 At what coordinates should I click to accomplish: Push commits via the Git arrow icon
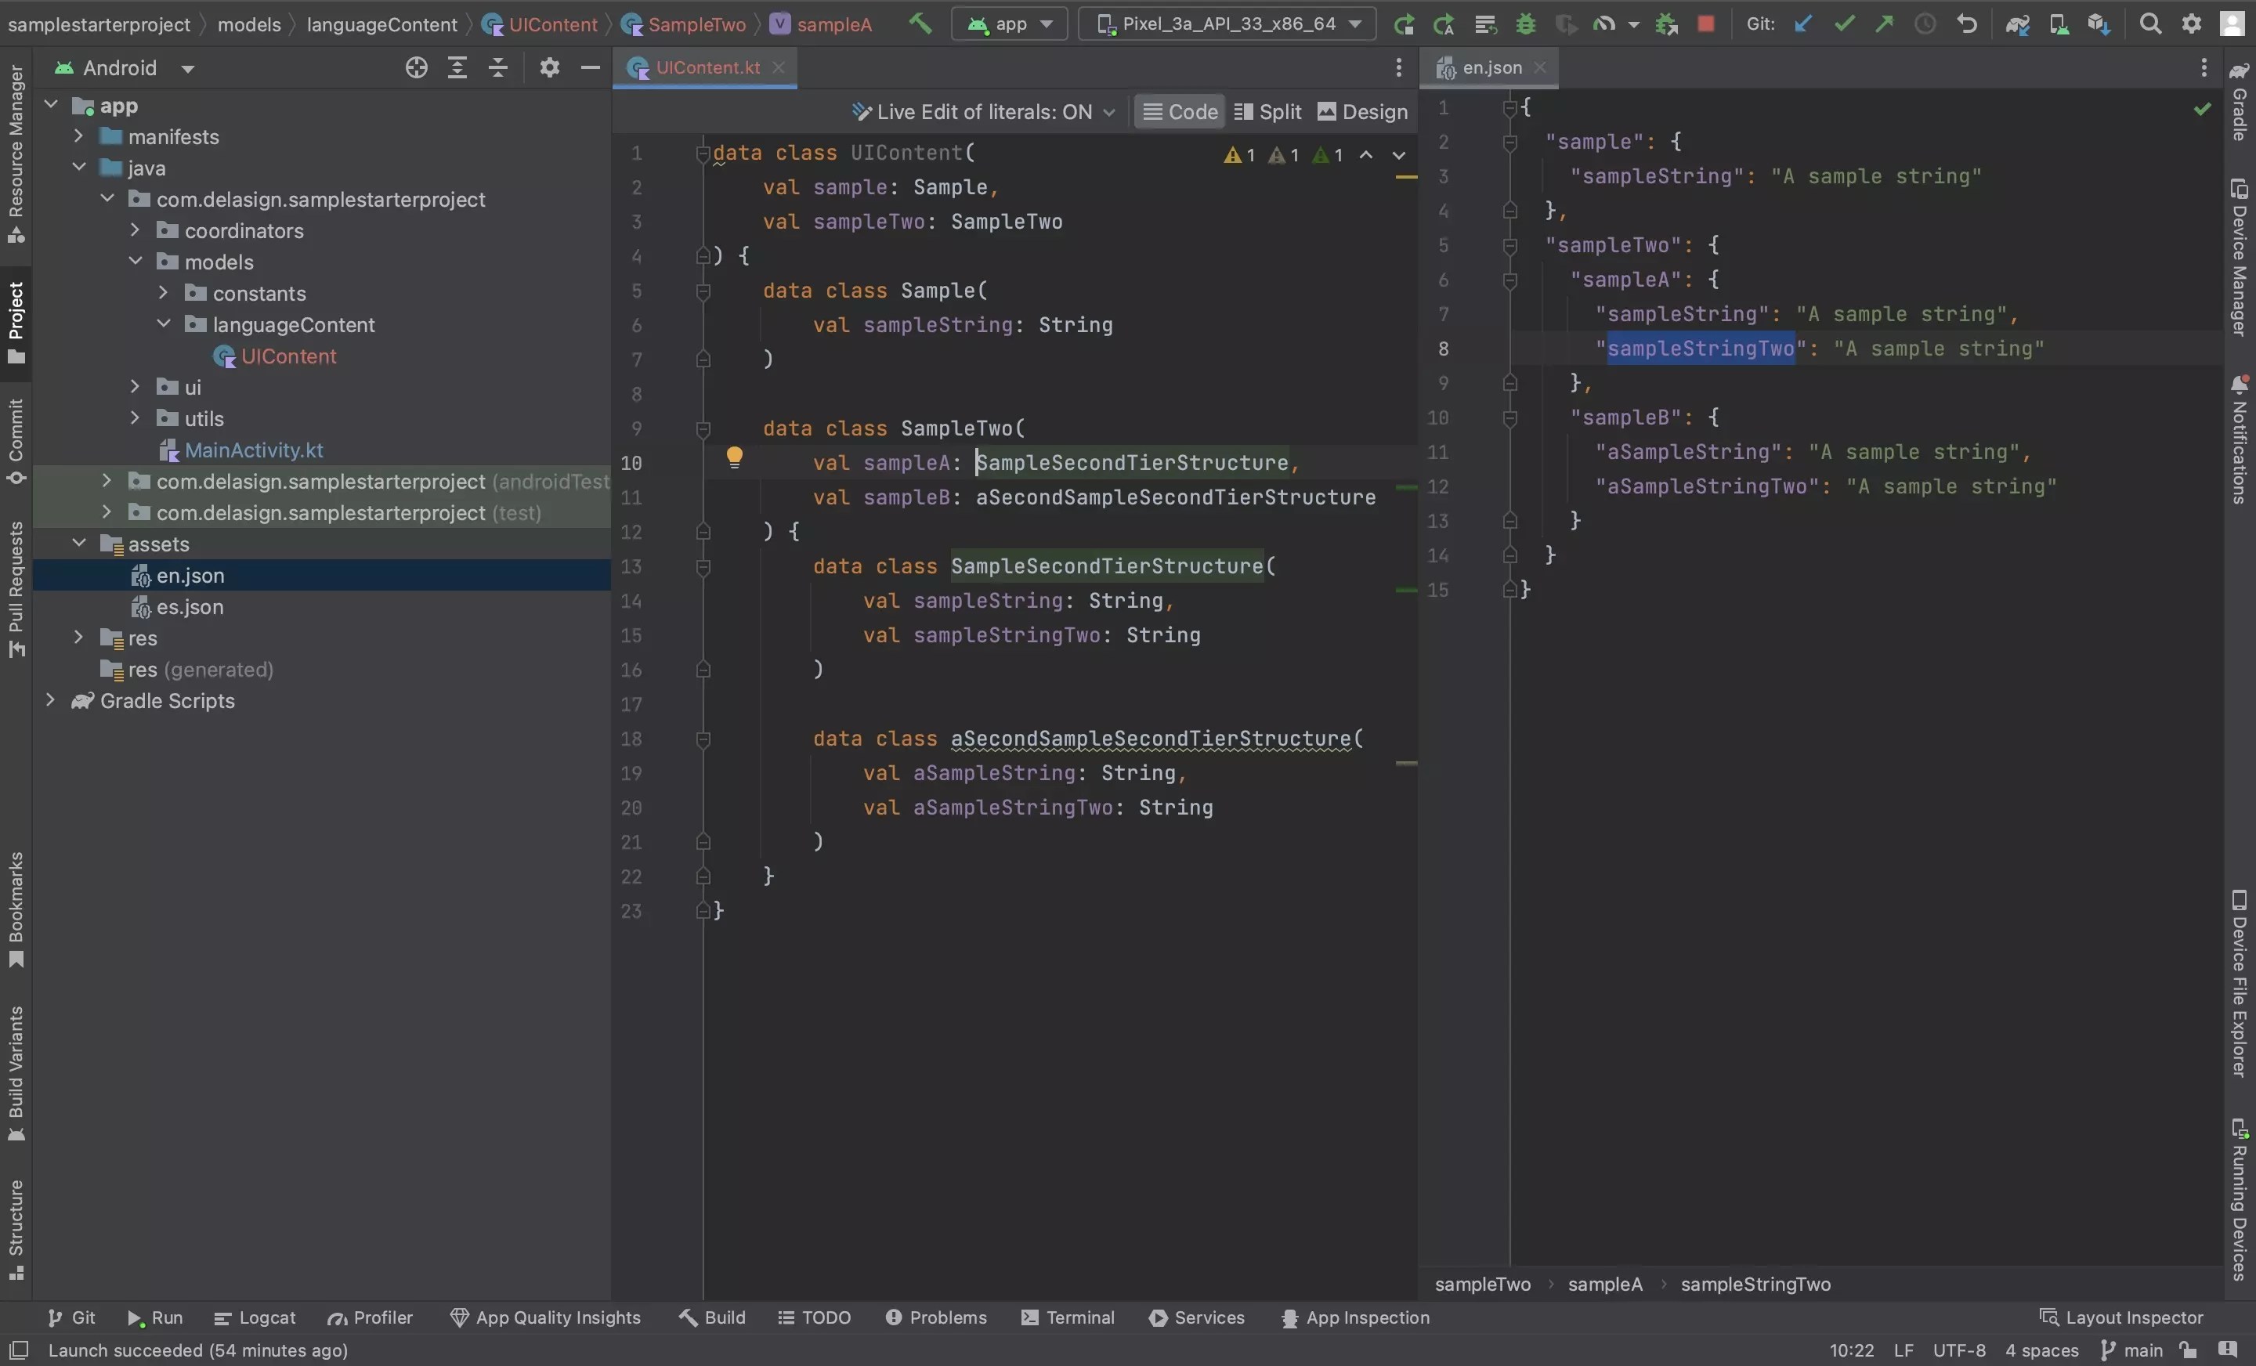coord(1885,25)
